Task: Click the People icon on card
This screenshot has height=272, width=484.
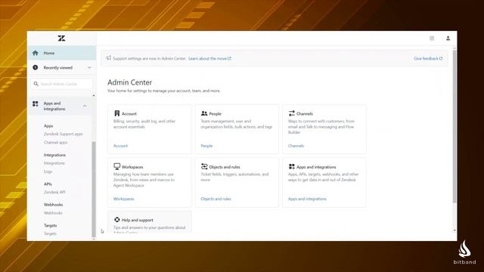Action: pos(204,113)
